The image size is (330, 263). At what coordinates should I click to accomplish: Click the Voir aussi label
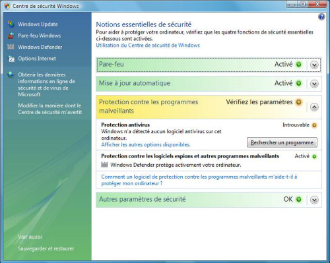point(30,237)
